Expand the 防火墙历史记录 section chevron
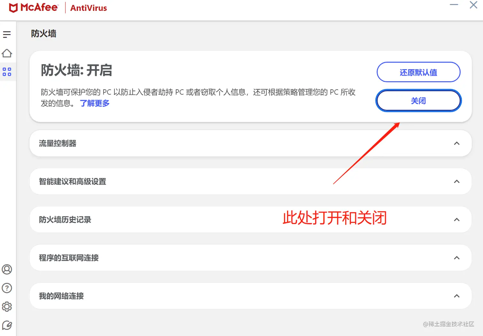The height and width of the screenshot is (336, 483). pos(457,220)
